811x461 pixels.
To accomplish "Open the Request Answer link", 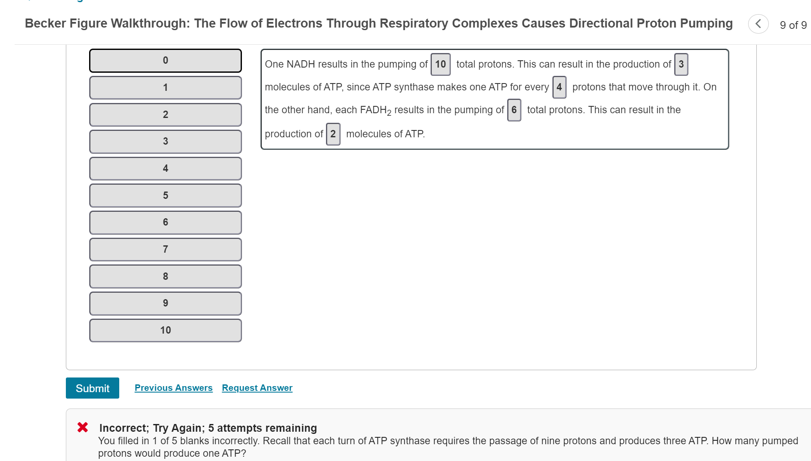I will [257, 387].
